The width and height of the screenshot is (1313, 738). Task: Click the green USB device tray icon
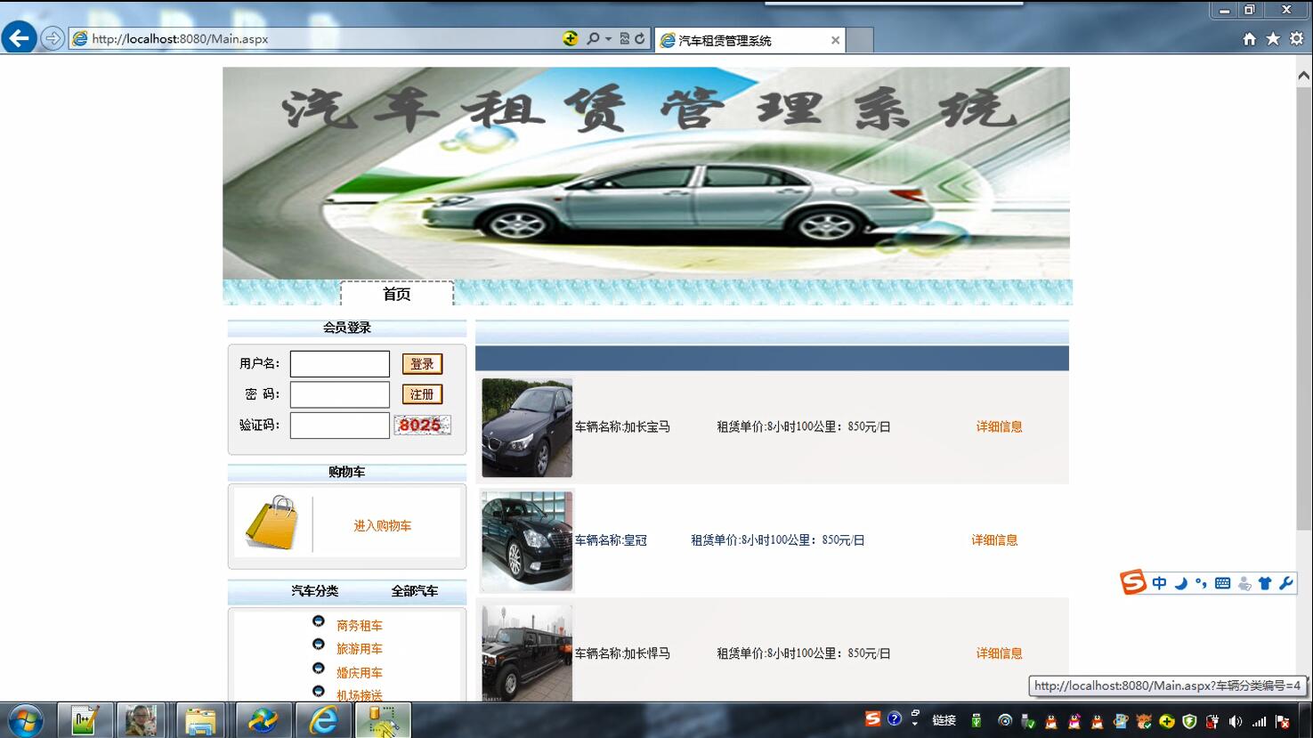pyautogui.click(x=977, y=720)
